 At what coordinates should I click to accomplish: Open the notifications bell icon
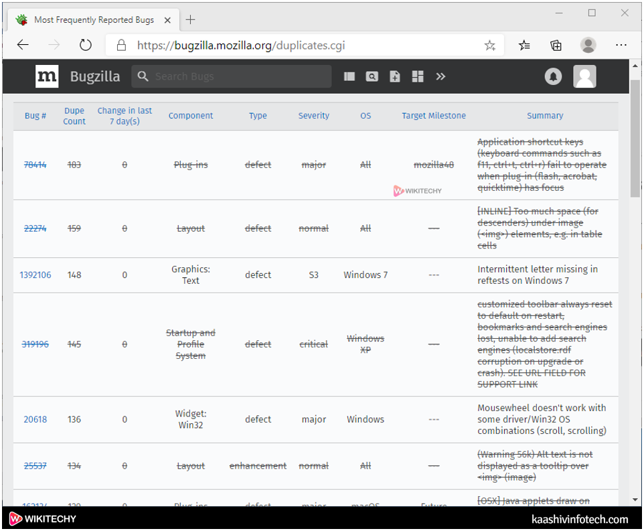(553, 77)
